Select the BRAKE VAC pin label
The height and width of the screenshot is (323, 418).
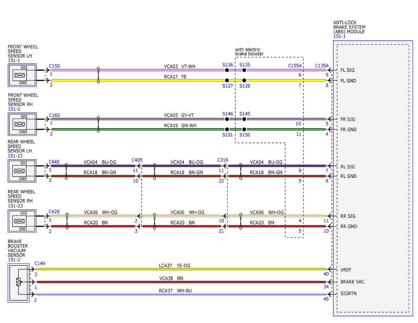[353, 282]
